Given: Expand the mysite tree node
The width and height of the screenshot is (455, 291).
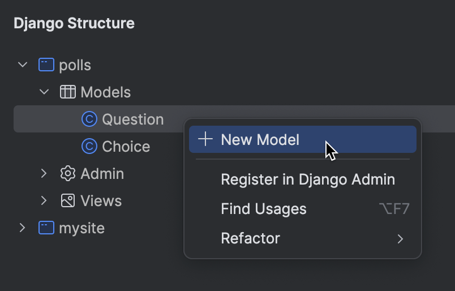Looking at the screenshot, I should [23, 228].
